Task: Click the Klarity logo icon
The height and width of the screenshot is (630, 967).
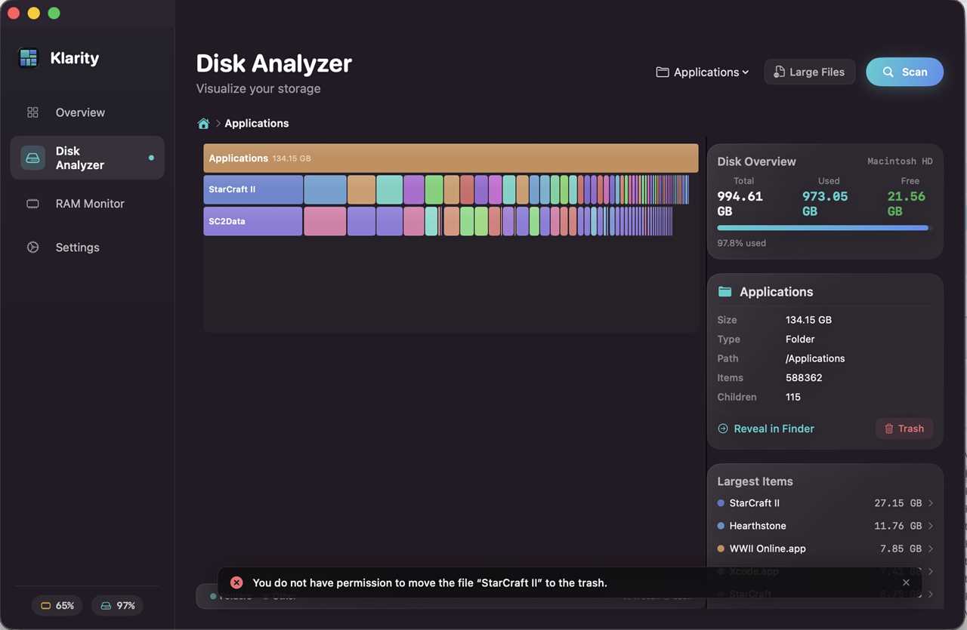Action: [28, 57]
